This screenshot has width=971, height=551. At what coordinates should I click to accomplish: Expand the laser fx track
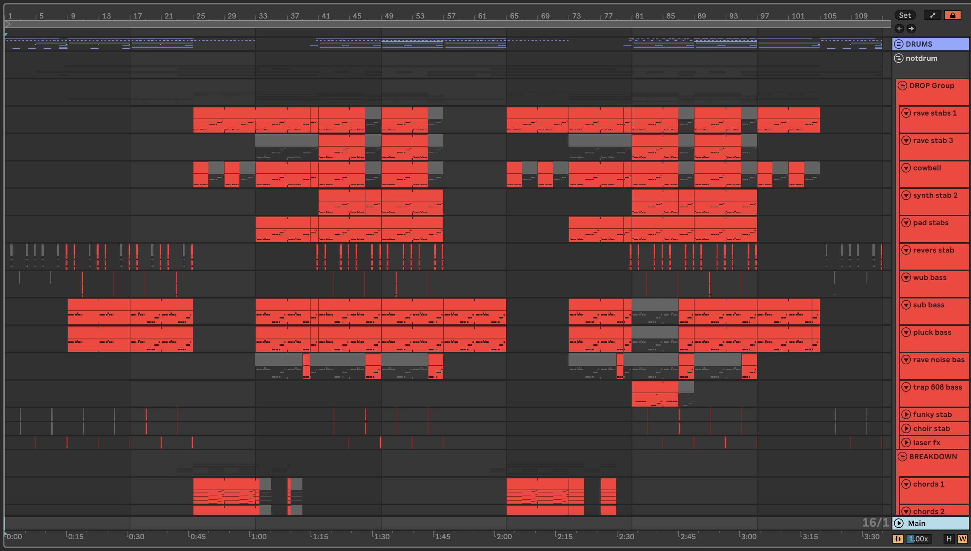906,443
